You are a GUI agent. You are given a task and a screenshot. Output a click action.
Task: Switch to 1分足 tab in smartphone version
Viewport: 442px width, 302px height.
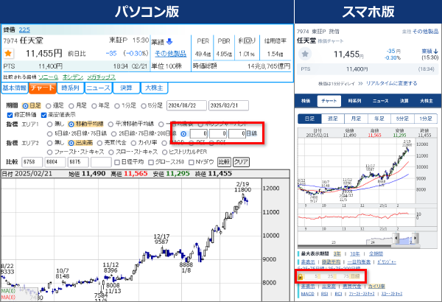click(425, 119)
